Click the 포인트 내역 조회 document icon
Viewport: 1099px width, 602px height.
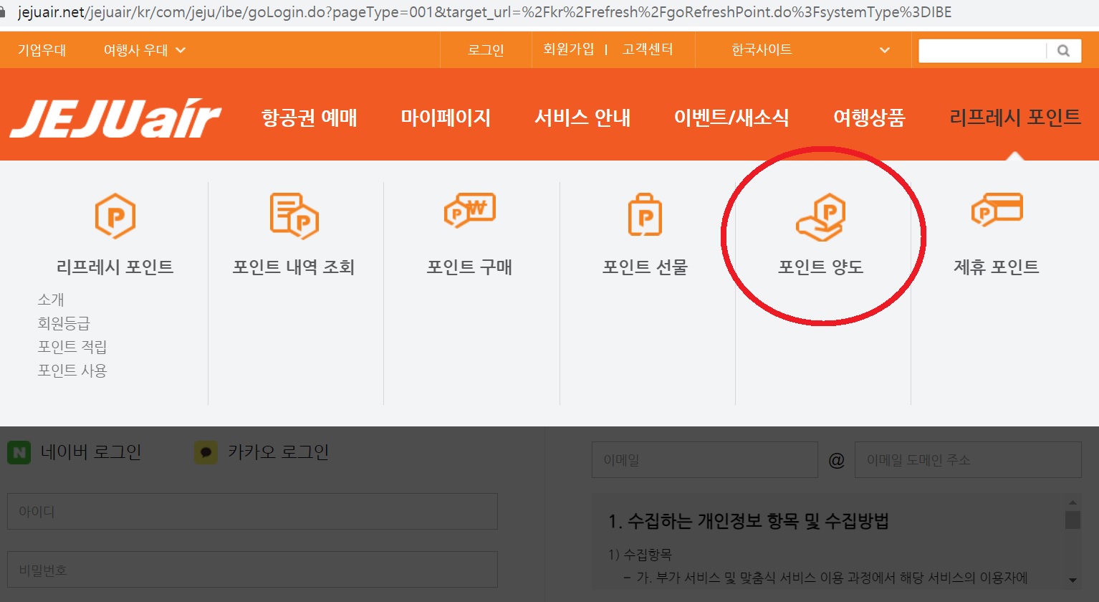pyautogui.click(x=294, y=215)
